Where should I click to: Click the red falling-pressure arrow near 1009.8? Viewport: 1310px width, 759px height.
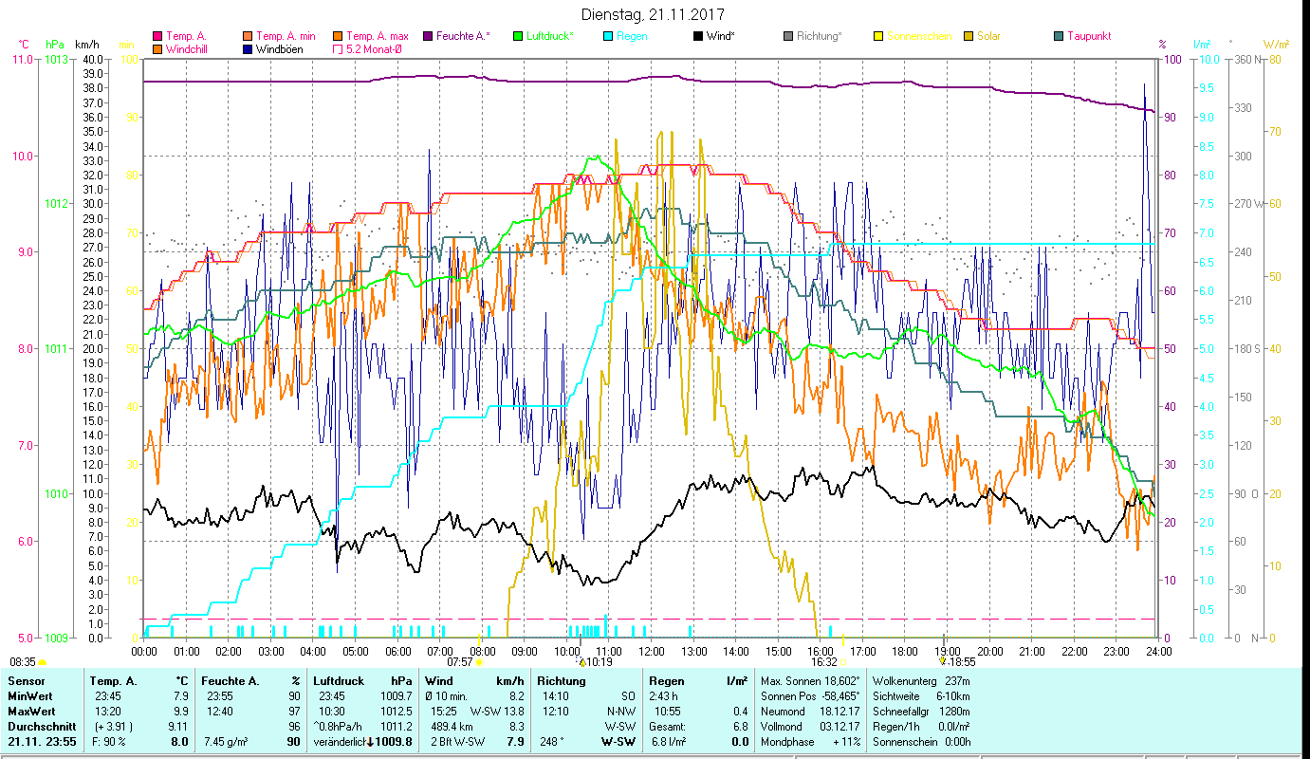point(369,742)
